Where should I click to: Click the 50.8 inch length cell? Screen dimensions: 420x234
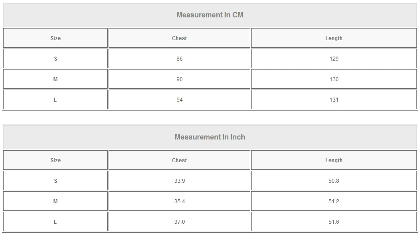pyautogui.click(x=334, y=181)
